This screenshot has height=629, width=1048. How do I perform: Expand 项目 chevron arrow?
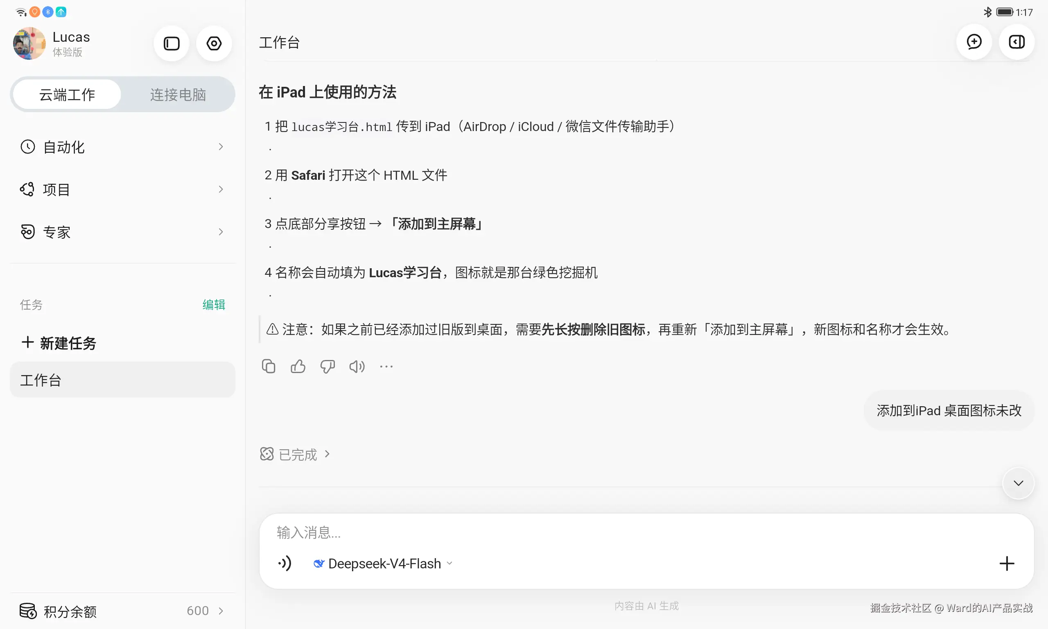tap(221, 189)
